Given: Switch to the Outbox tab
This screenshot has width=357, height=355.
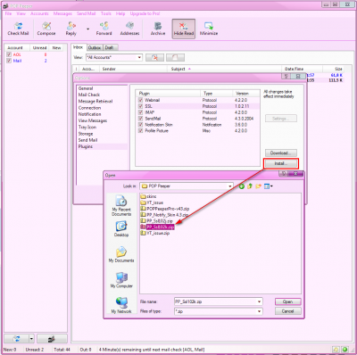Looking at the screenshot, I should click(95, 47).
